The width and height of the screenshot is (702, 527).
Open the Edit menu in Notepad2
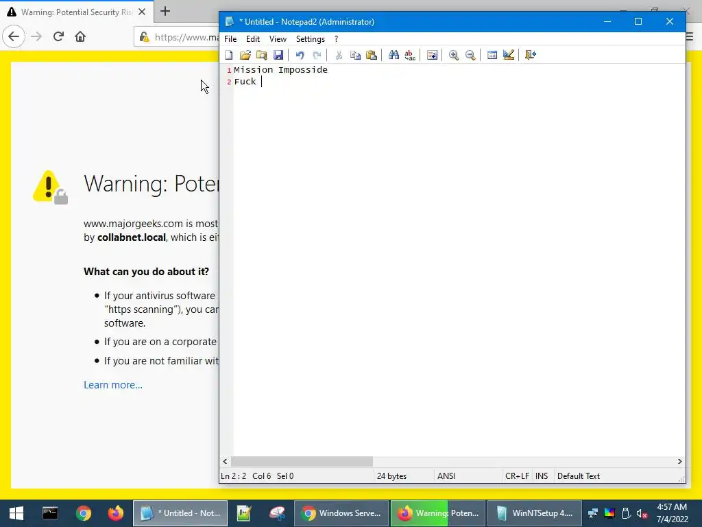[x=253, y=39]
